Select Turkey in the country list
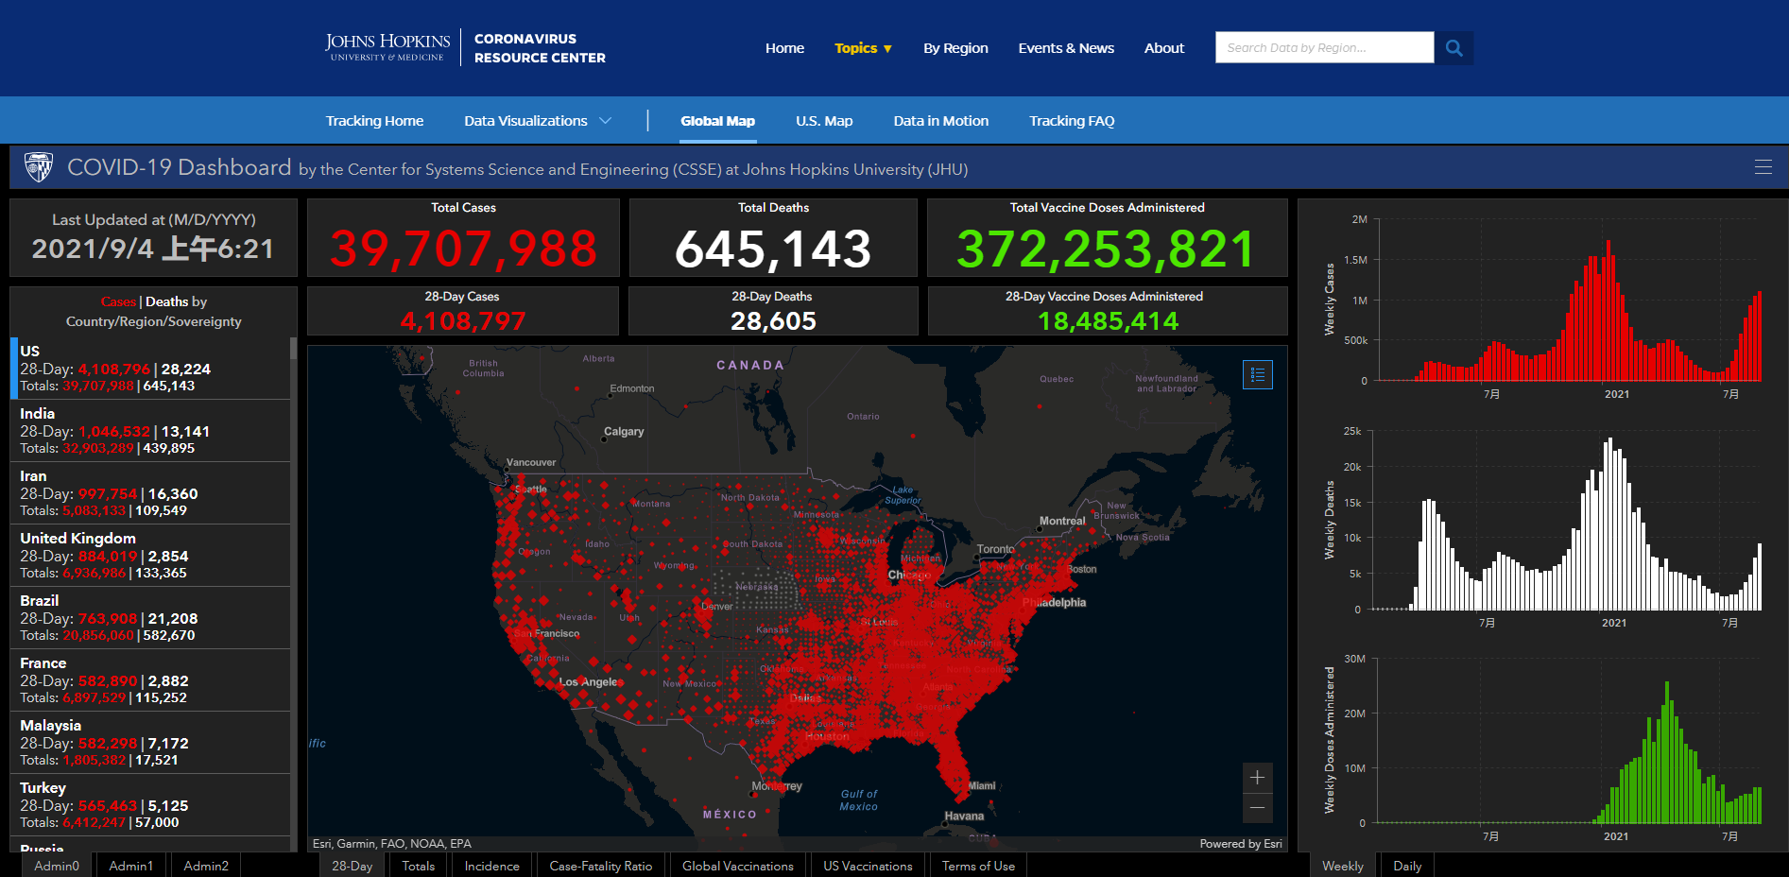 151,805
